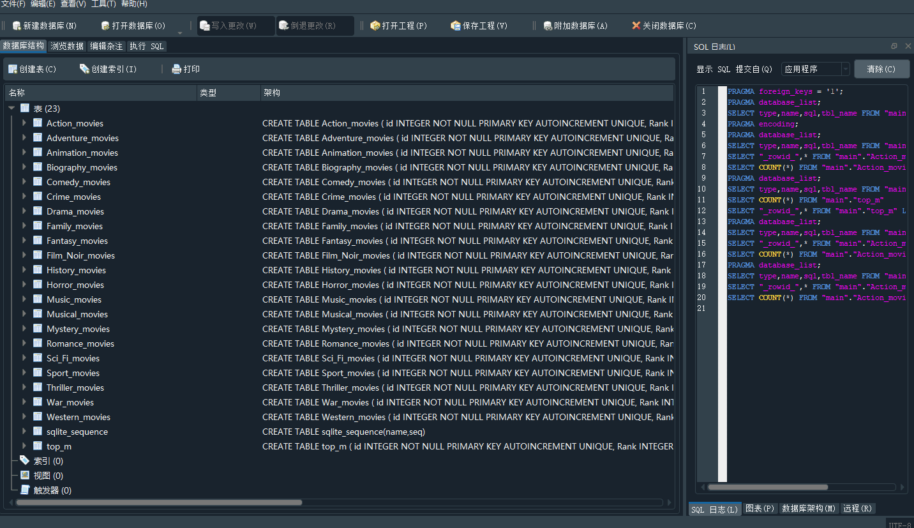This screenshot has height=528, width=914.
Task: Click the Create Table (创建表) icon
Action: 13,69
